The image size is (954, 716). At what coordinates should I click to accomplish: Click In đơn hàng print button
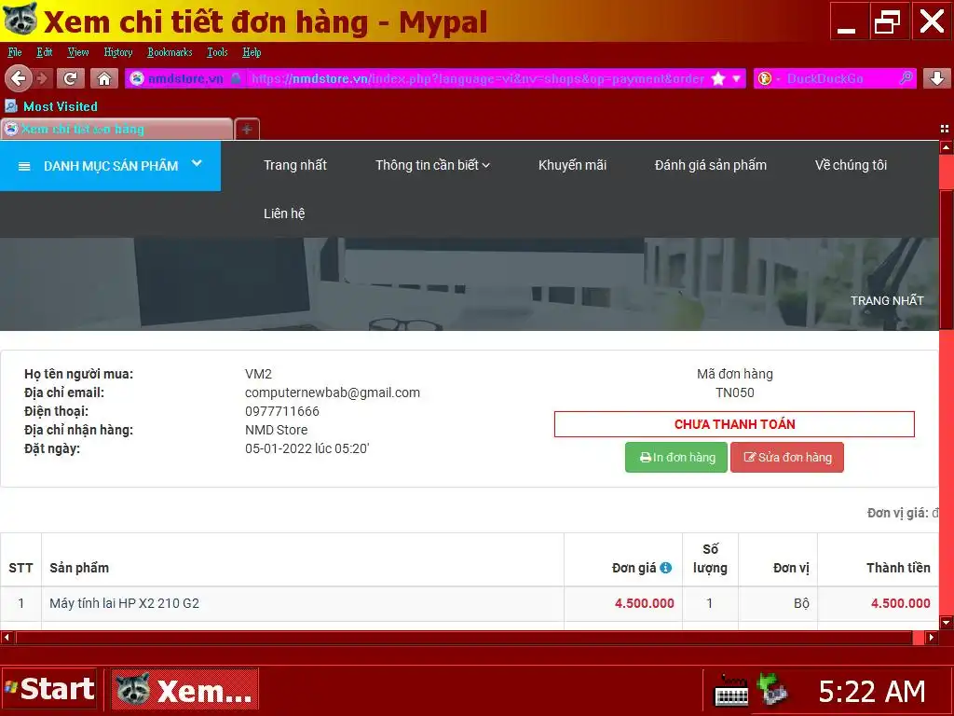click(x=676, y=457)
